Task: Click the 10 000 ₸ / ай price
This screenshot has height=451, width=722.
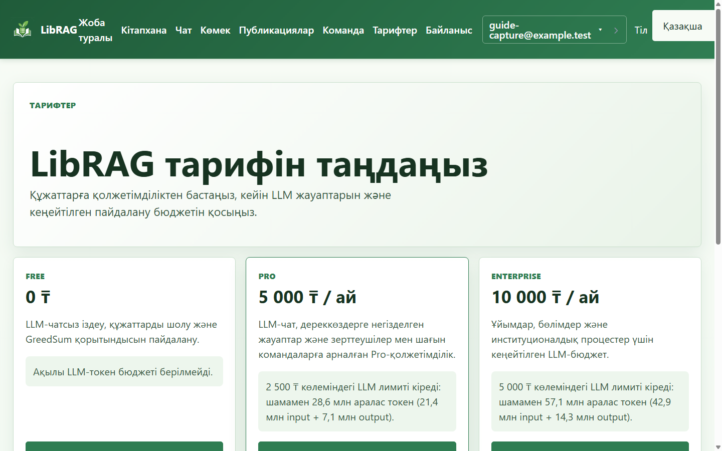Action: [x=545, y=297]
